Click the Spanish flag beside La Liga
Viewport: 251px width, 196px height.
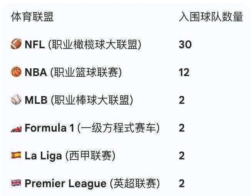pyautogui.click(x=16, y=156)
